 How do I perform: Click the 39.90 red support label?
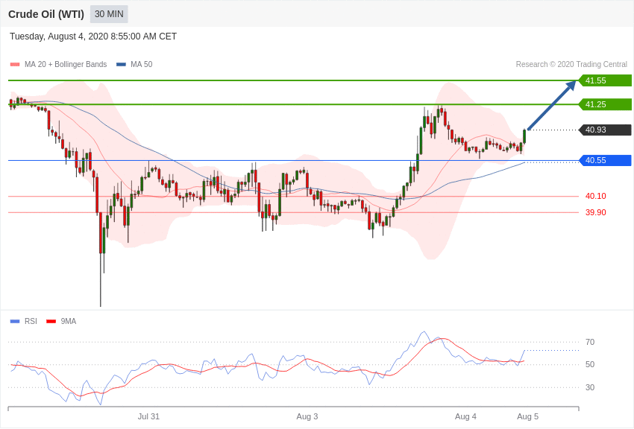tap(595, 212)
